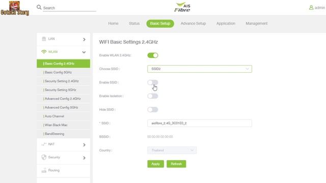The height and width of the screenshot is (183, 326).
Task: Open the admin user icon
Action: pyautogui.click(x=311, y=8)
